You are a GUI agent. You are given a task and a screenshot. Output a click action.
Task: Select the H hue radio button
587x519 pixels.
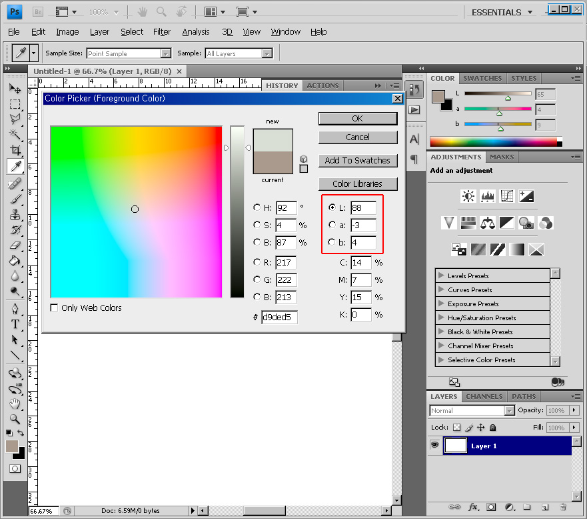point(257,207)
